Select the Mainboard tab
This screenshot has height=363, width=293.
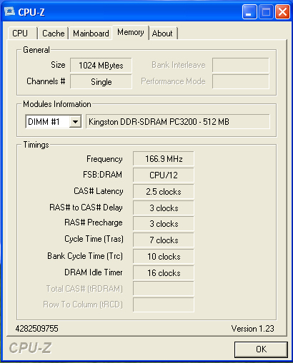(91, 34)
